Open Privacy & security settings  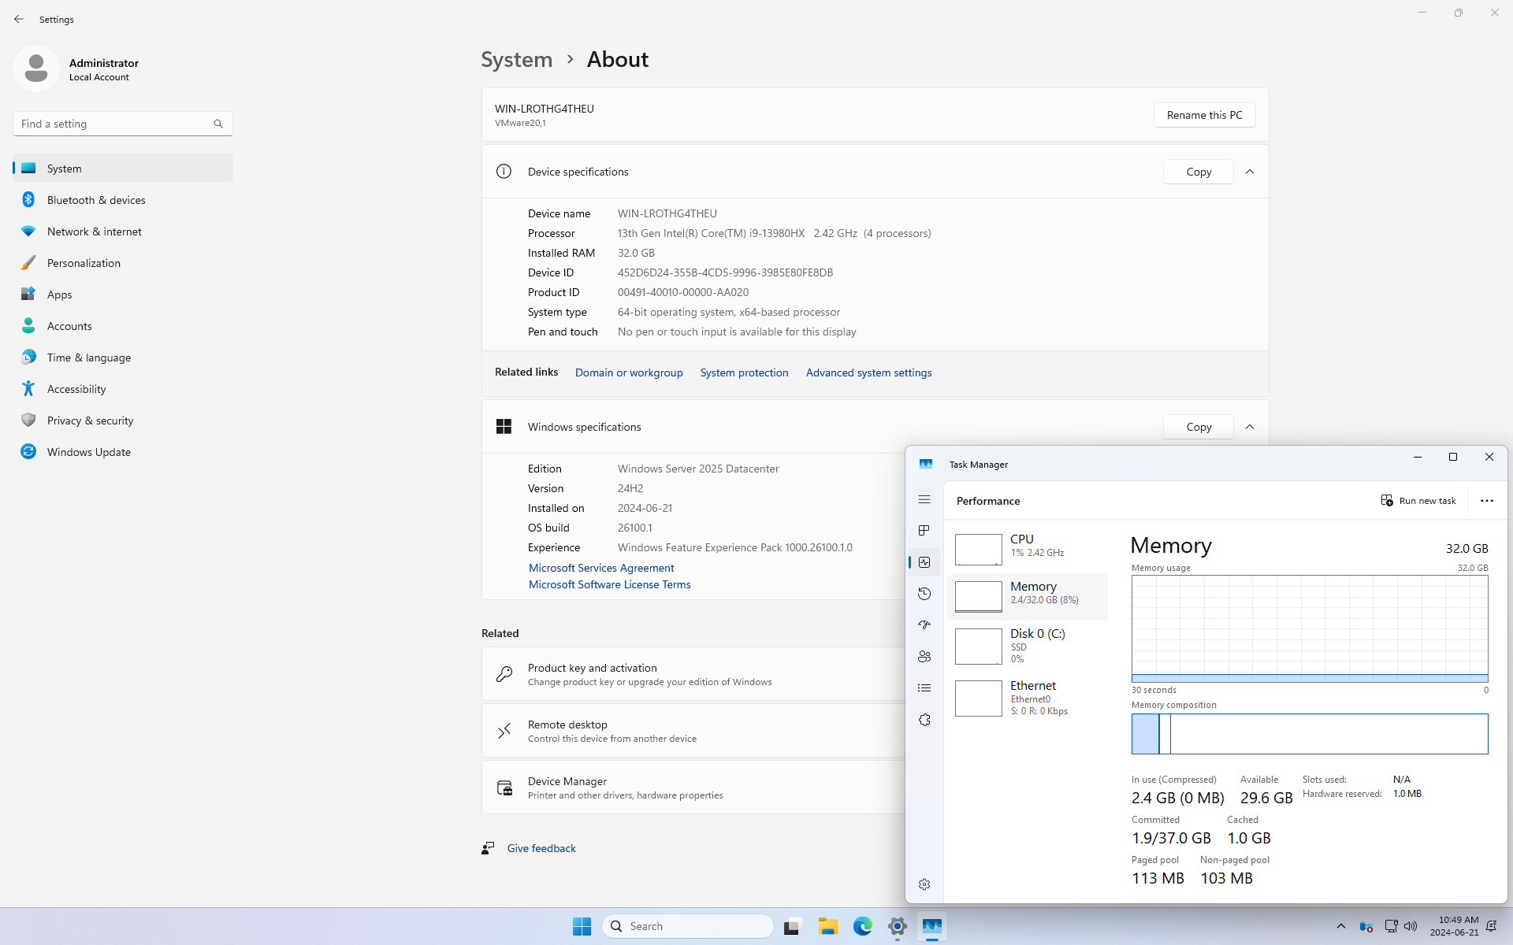(123, 421)
